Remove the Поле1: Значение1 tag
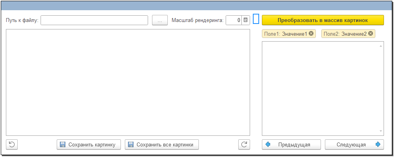 [x=311, y=34]
